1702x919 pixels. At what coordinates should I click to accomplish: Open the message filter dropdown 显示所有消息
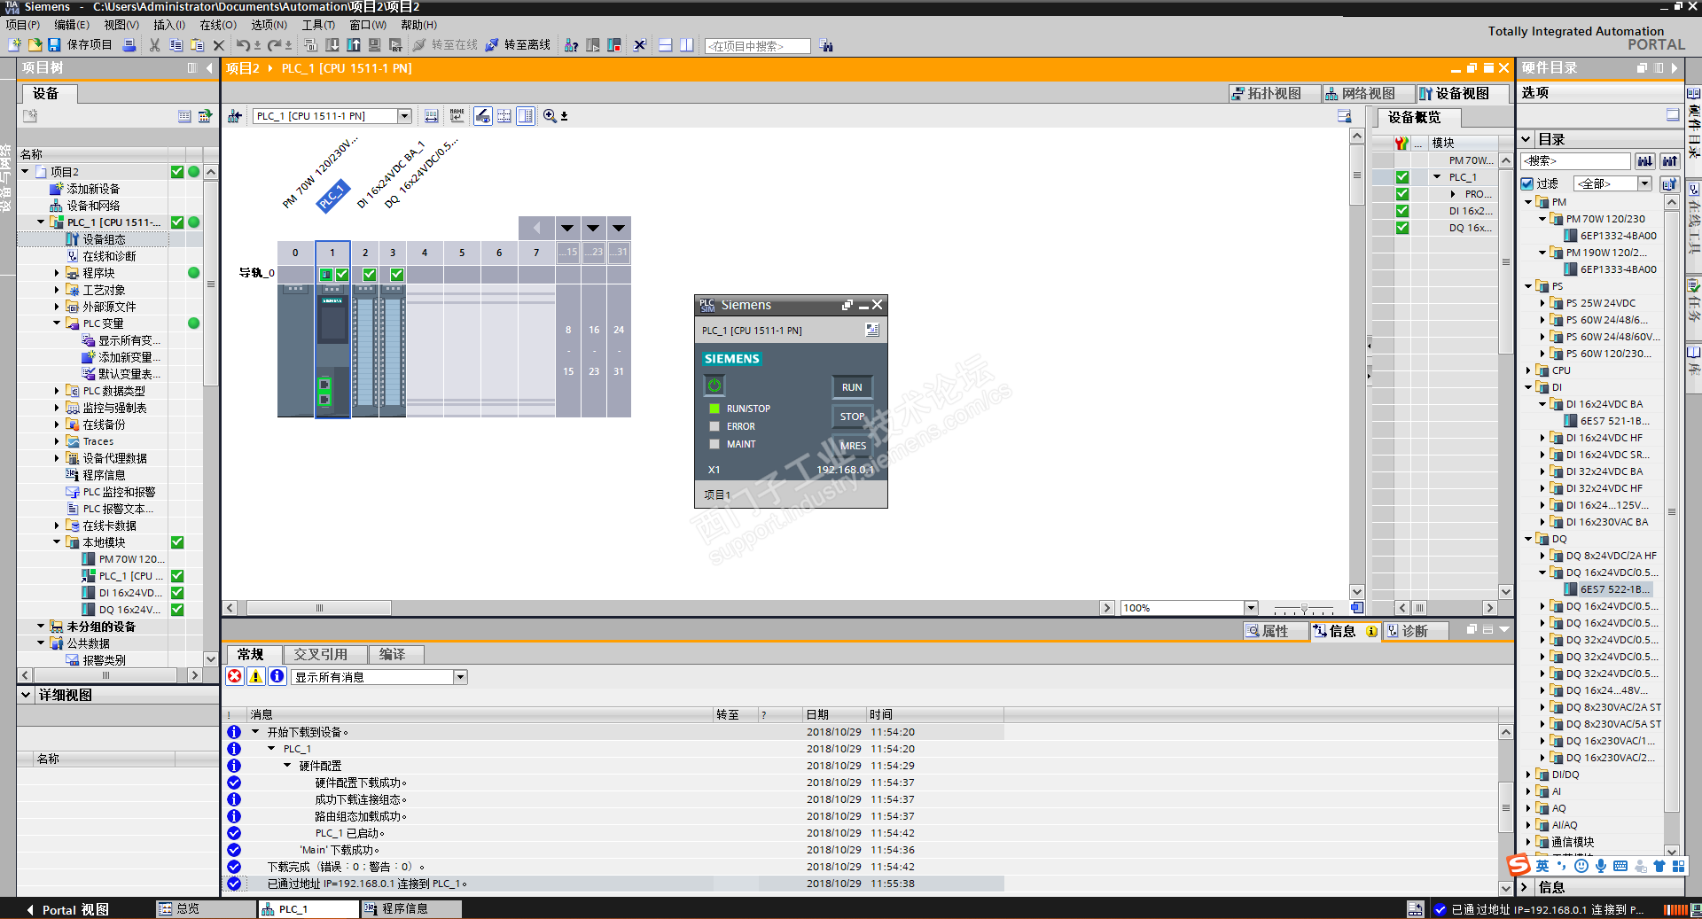point(460,677)
